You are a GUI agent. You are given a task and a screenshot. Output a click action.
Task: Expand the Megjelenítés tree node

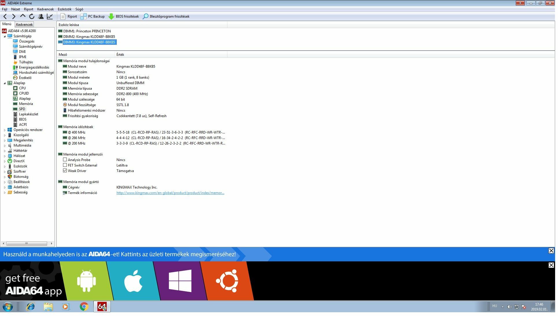(5, 141)
